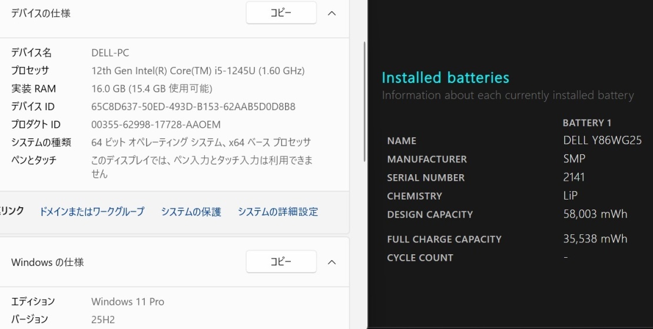Collapse the デバイスの仕様 section chevron
This screenshot has height=329, width=653.
[x=332, y=13]
